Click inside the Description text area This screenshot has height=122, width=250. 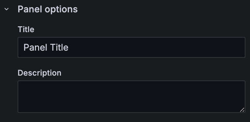pyautogui.click(x=132, y=97)
